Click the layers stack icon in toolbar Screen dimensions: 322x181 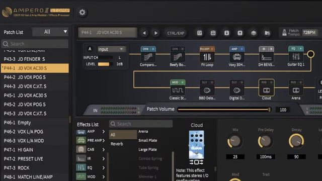coord(254,33)
